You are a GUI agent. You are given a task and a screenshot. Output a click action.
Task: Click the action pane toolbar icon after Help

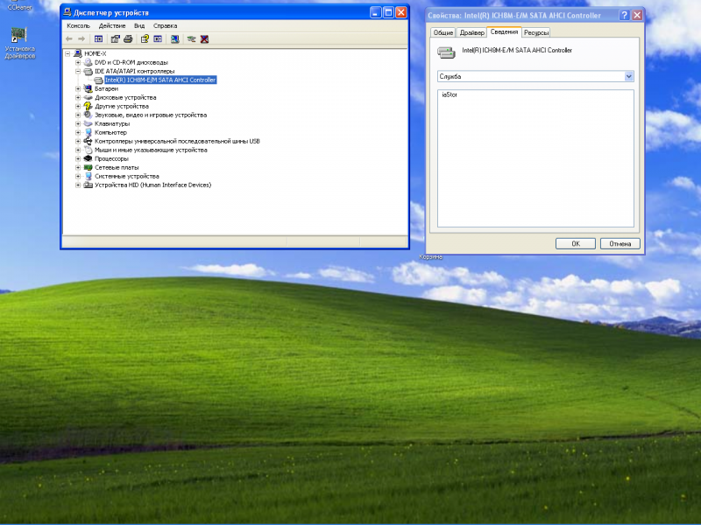coord(158,39)
